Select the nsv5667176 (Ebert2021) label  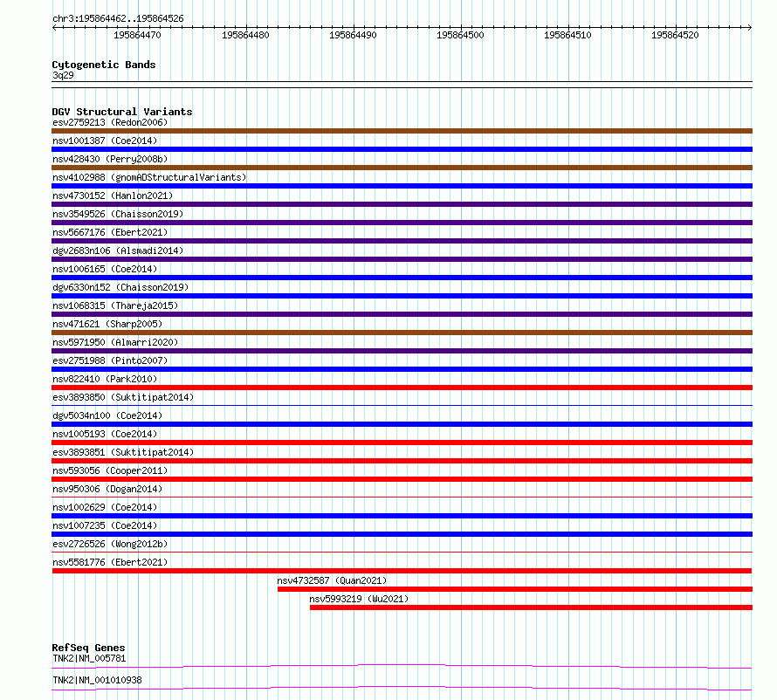(x=110, y=232)
